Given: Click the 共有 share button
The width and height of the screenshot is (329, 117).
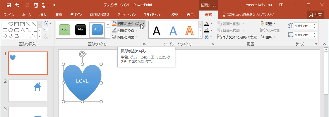Looking at the screenshot, I should [315, 15].
